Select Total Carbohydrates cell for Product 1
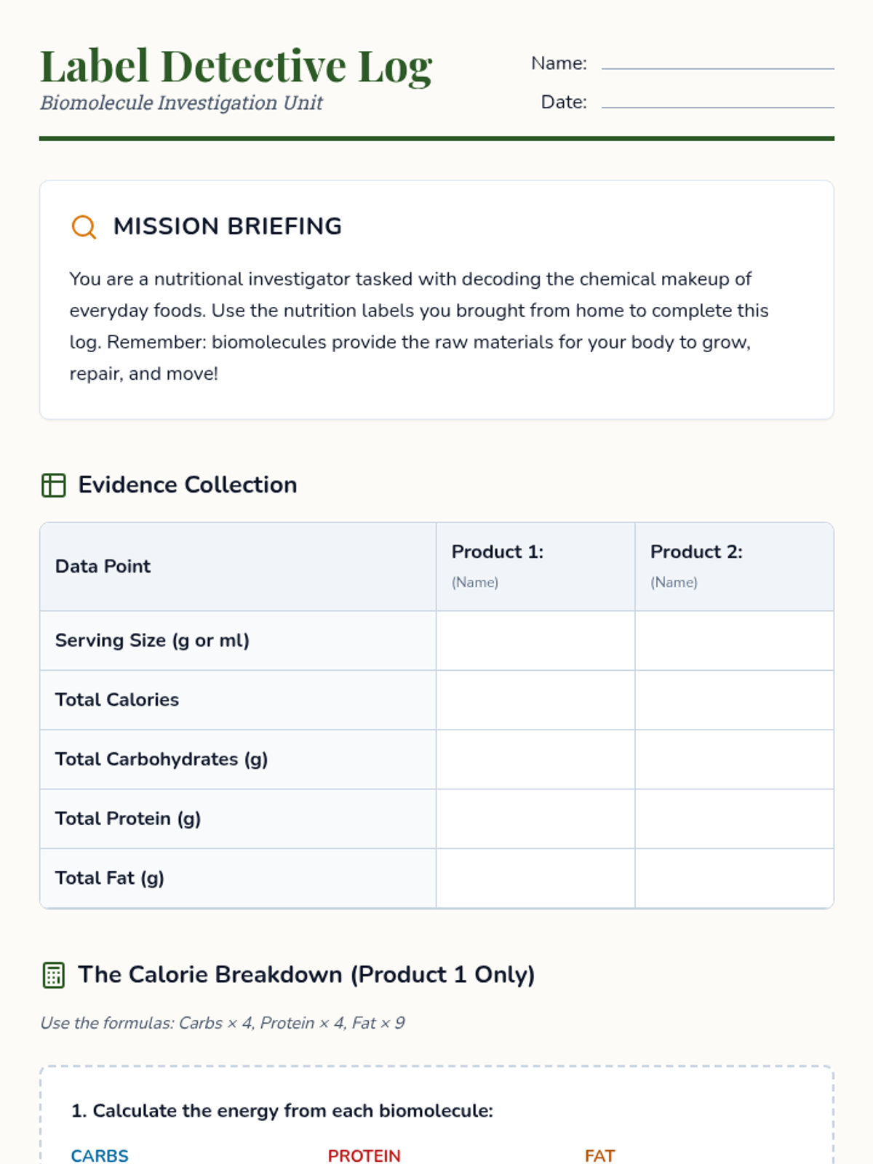Screen dimensions: 873x1164 tap(535, 760)
